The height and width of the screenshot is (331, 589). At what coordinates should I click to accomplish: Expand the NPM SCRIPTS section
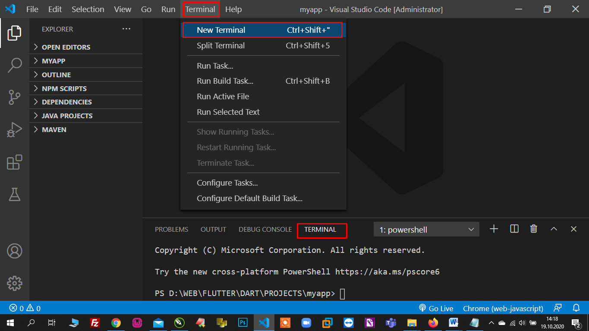coord(64,88)
